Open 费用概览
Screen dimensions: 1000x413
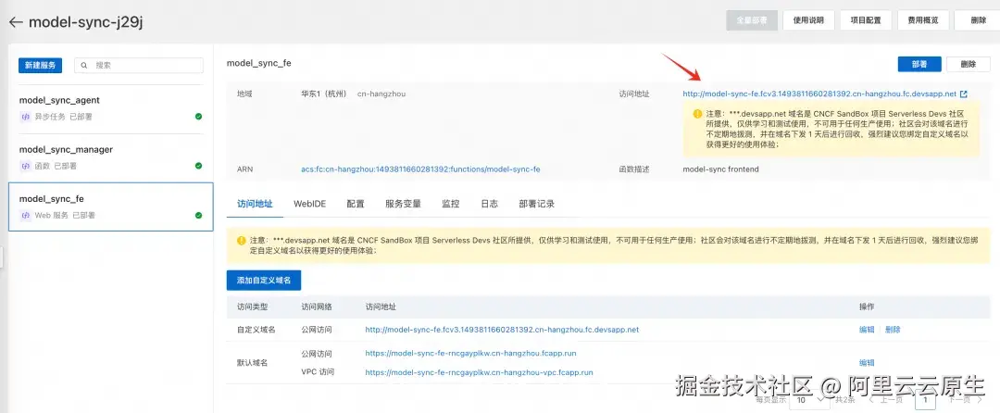pos(923,20)
